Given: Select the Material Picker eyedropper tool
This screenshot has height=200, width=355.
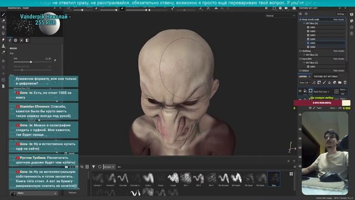Looking at the screenshot, I should pos(3,52).
